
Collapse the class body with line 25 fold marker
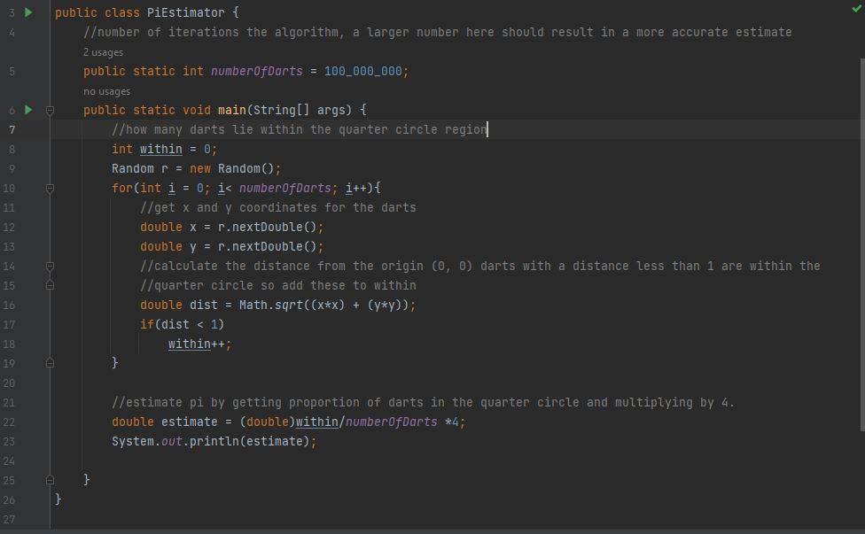point(51,479)
